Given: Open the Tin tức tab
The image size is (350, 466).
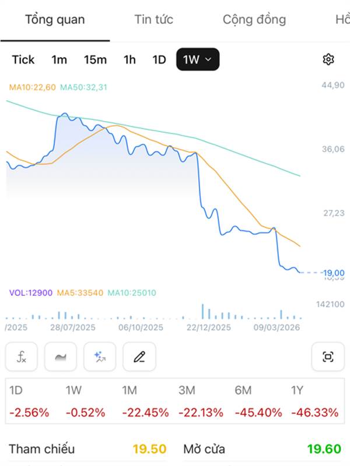Looking at the screenshot, I should pos(154,20).
